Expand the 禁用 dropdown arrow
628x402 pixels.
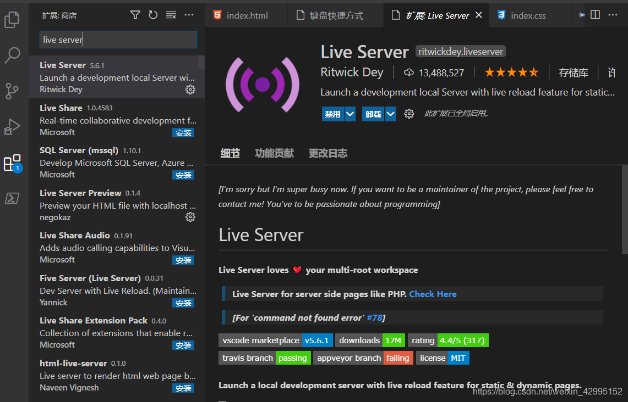click(350, 114)
